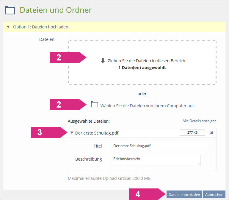Viewport: 229px width, 200px height.
Task: Collapse the Option 1 section triangle
Action: pos(8,27)
